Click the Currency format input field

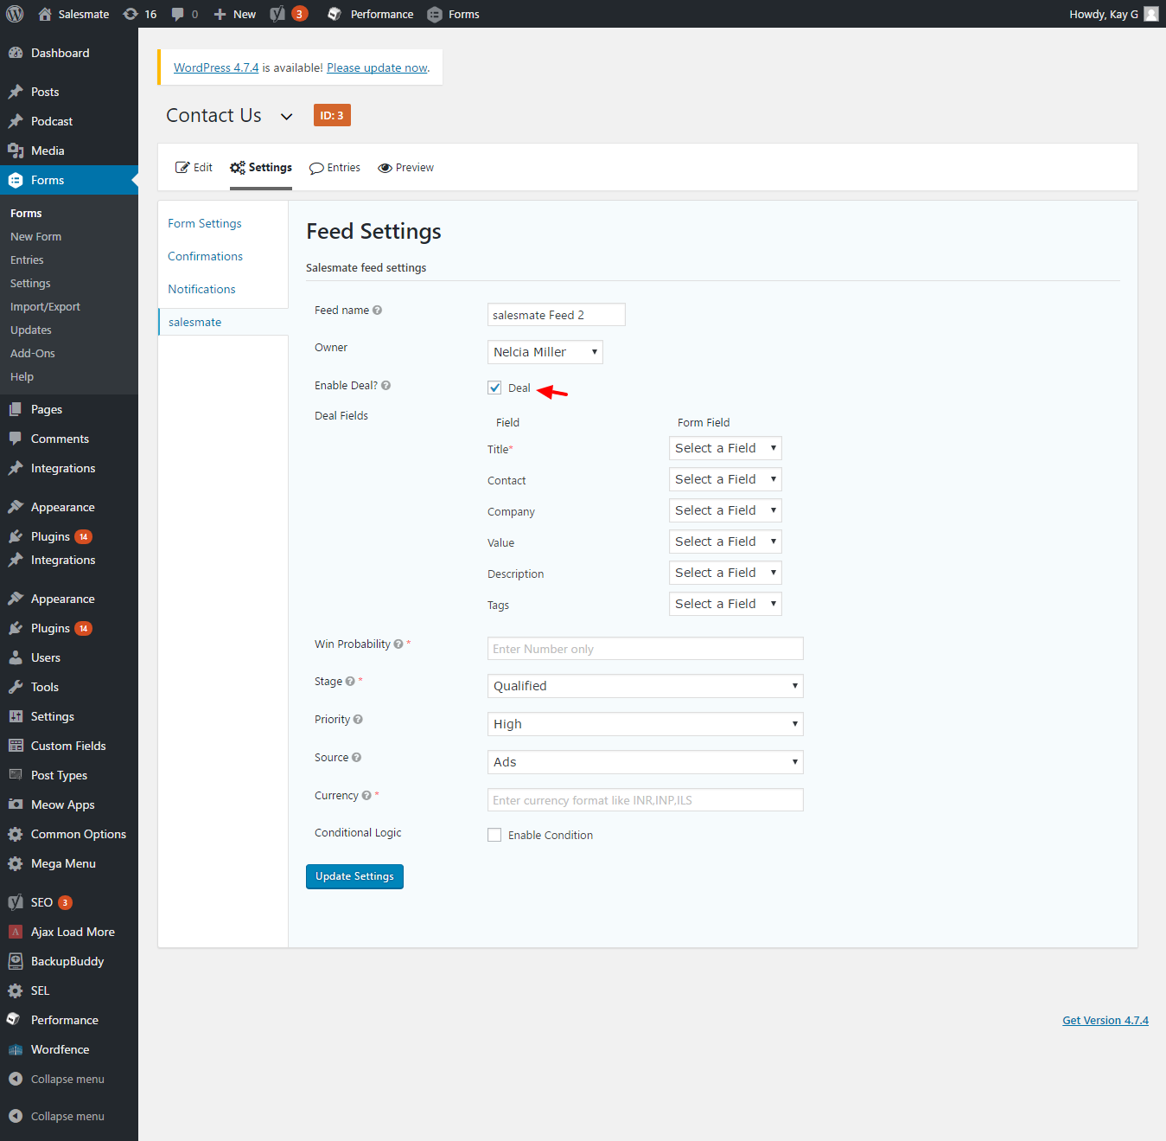tap(646, 800)
